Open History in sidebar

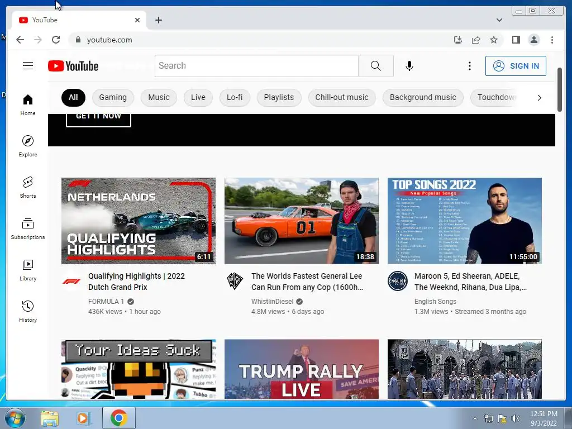(x=28, y=311)
